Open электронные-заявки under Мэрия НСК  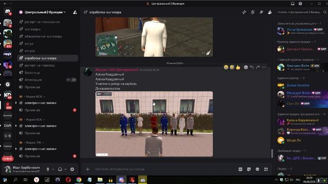tap(48, 126)
